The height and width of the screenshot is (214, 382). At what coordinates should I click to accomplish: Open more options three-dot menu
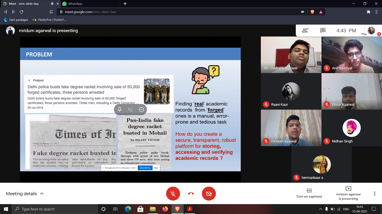[375, 194]
